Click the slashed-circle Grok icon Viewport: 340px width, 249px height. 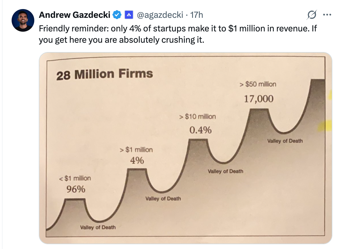click(x=311, y=15)
